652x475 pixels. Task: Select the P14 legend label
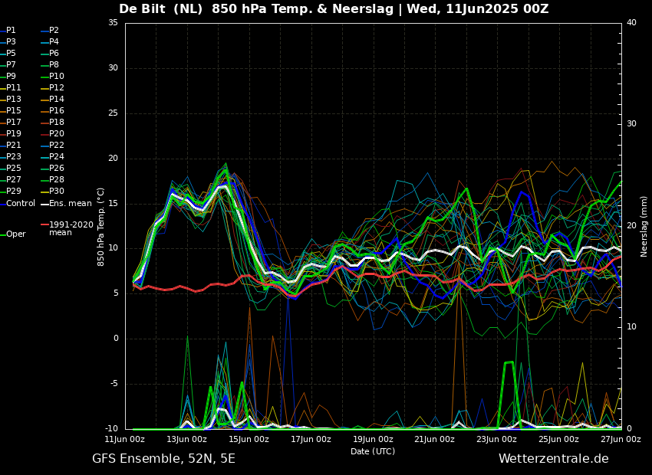click(x=57, y=100)
